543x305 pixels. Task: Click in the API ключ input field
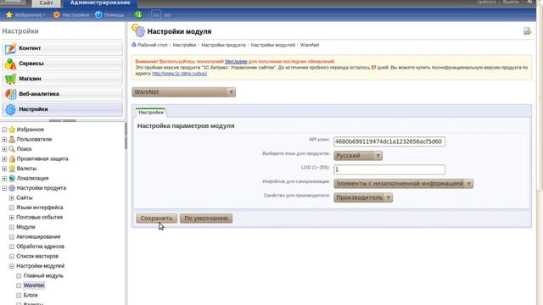click(x=389, y=141)
